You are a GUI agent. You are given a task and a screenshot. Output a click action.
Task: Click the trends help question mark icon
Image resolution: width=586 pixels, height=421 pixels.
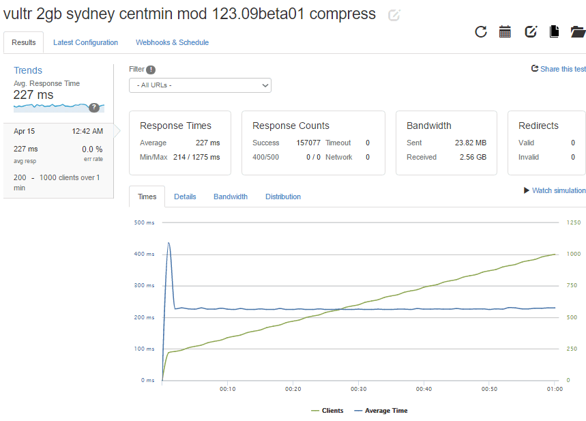[x=94, y=107]
